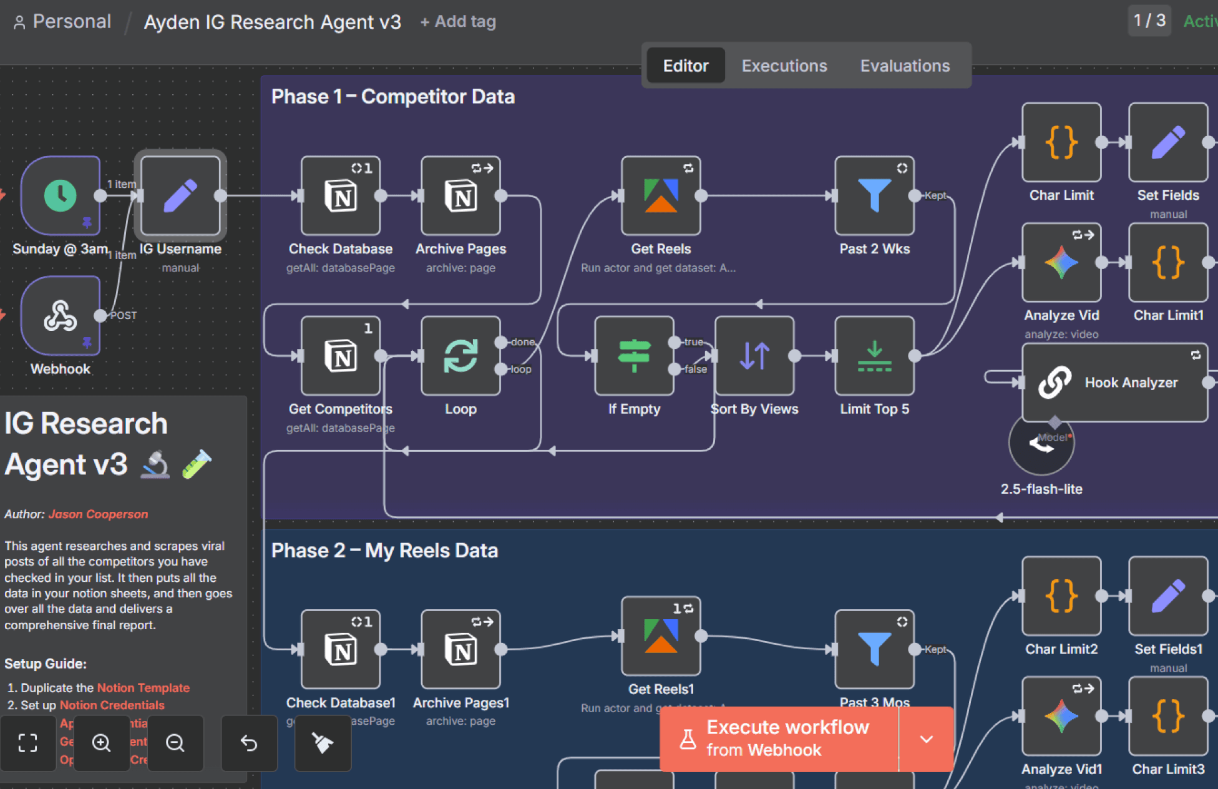Screen dimensions: 1218x789
Task: Click the Sunday @ 3am schedule trigger node
Action: click(61, 195)
